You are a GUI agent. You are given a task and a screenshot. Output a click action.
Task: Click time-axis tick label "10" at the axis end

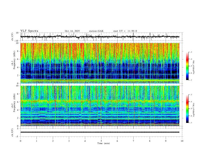pos(182,141)
